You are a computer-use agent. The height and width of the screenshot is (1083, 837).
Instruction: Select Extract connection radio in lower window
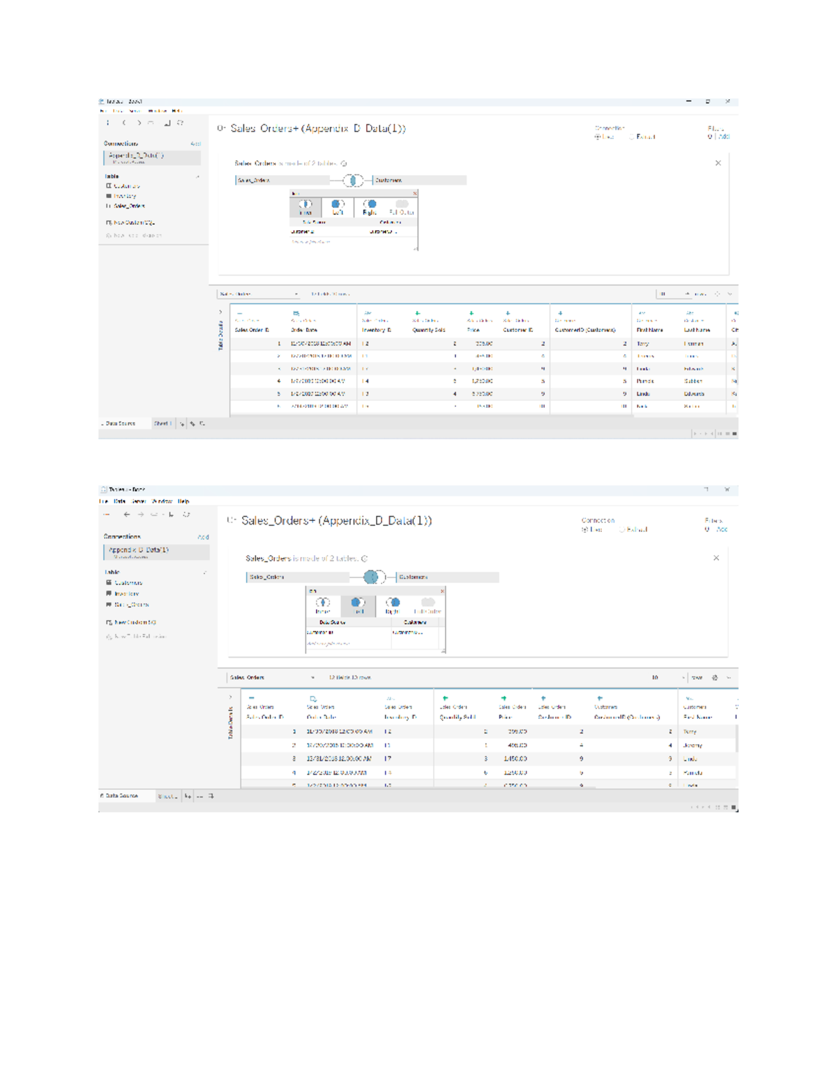tap(622, 529)
